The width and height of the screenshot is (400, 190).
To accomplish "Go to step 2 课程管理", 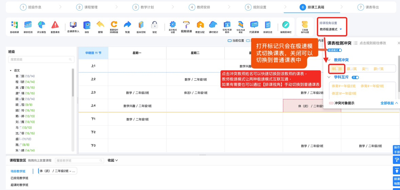I will click(x=87, y=7).
